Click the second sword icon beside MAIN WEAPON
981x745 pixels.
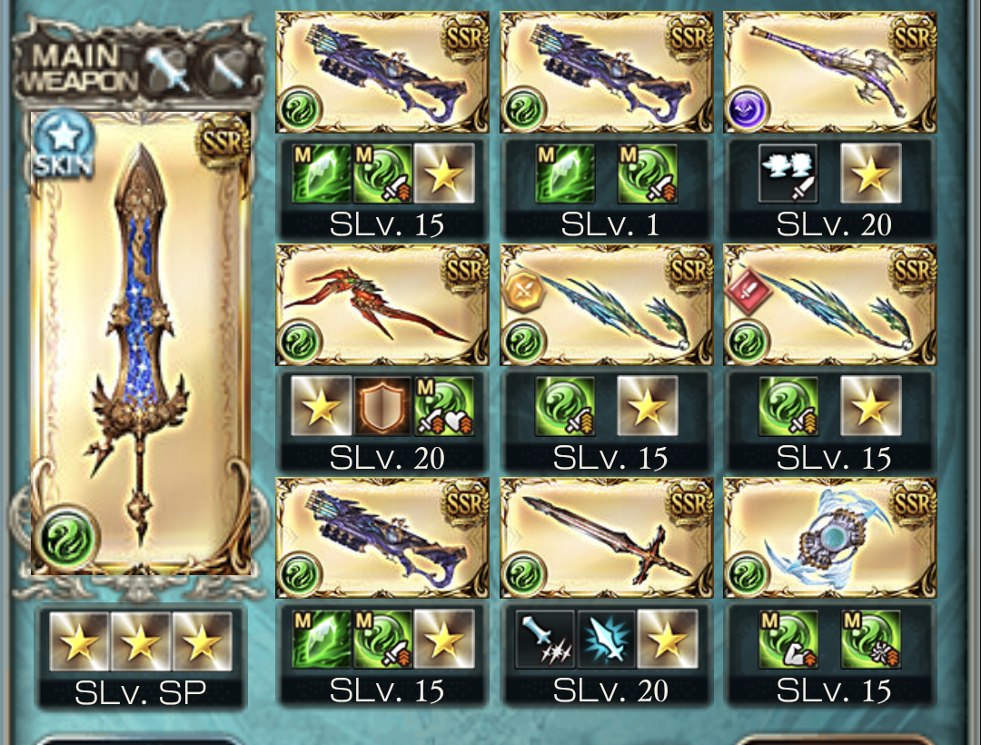coord(224,69)
